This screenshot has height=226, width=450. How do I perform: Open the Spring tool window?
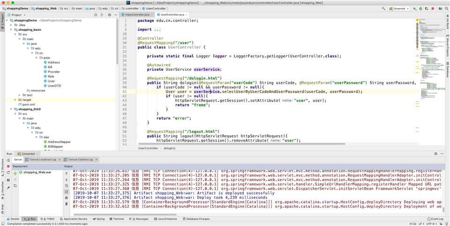click(x=98, y=219)
